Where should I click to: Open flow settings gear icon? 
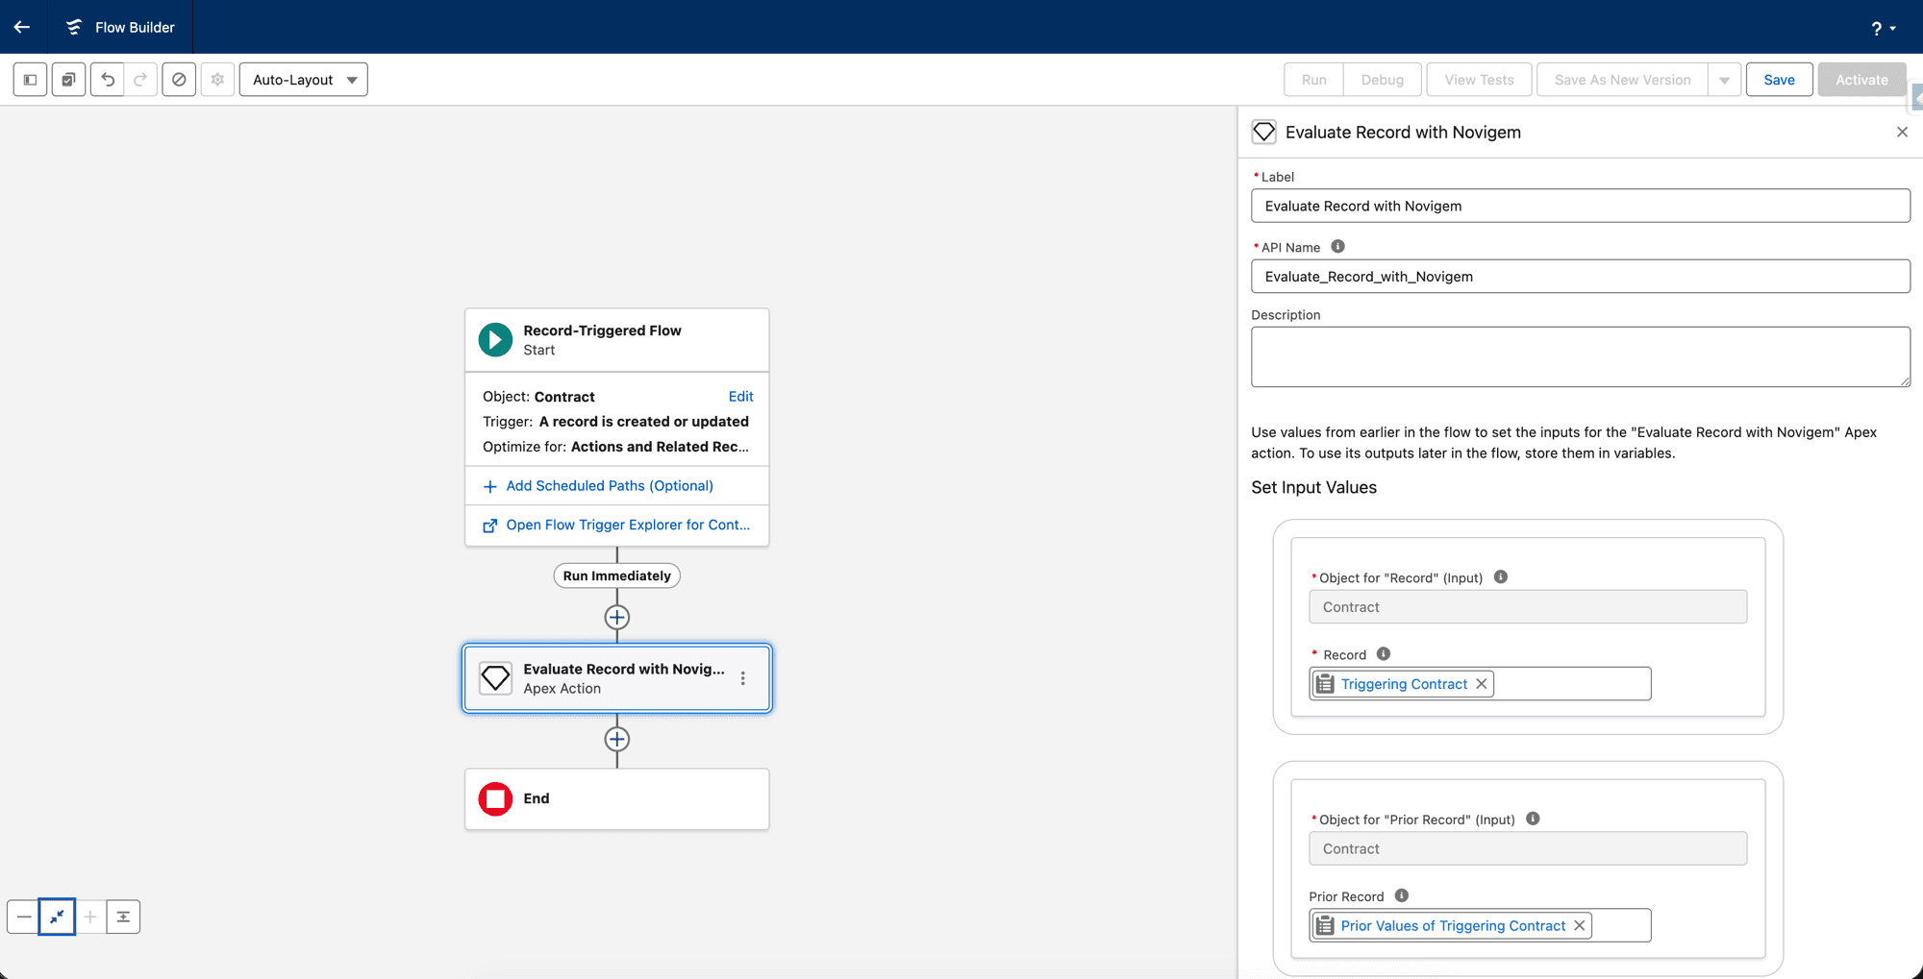click(x=217, y=80)
